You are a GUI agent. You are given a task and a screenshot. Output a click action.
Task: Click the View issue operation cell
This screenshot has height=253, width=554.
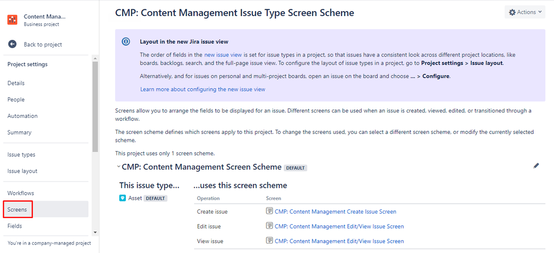[x=210, y=241]
